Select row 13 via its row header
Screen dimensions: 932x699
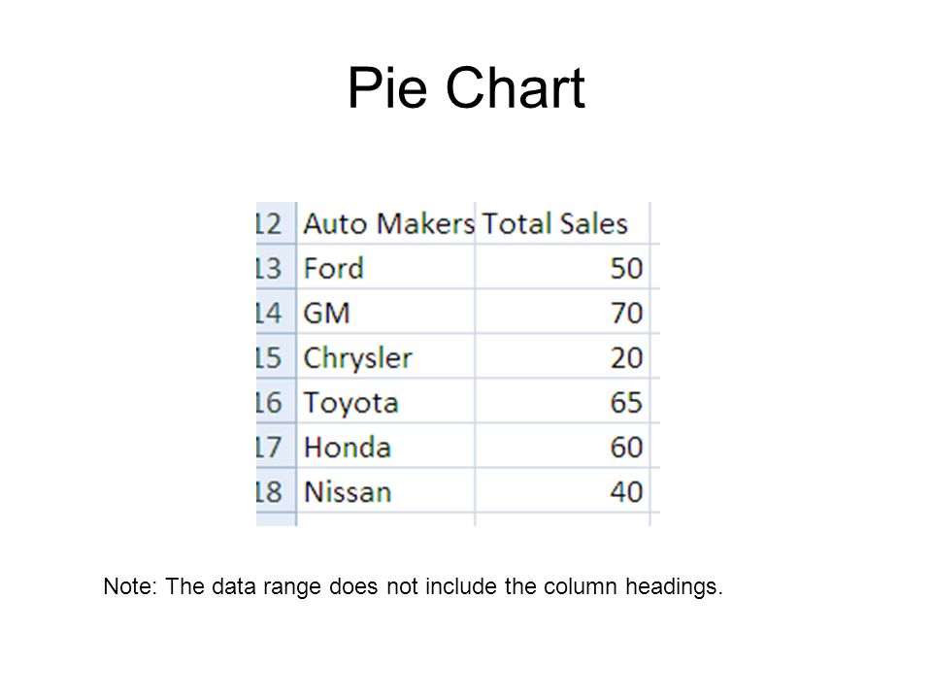[276, 268]
